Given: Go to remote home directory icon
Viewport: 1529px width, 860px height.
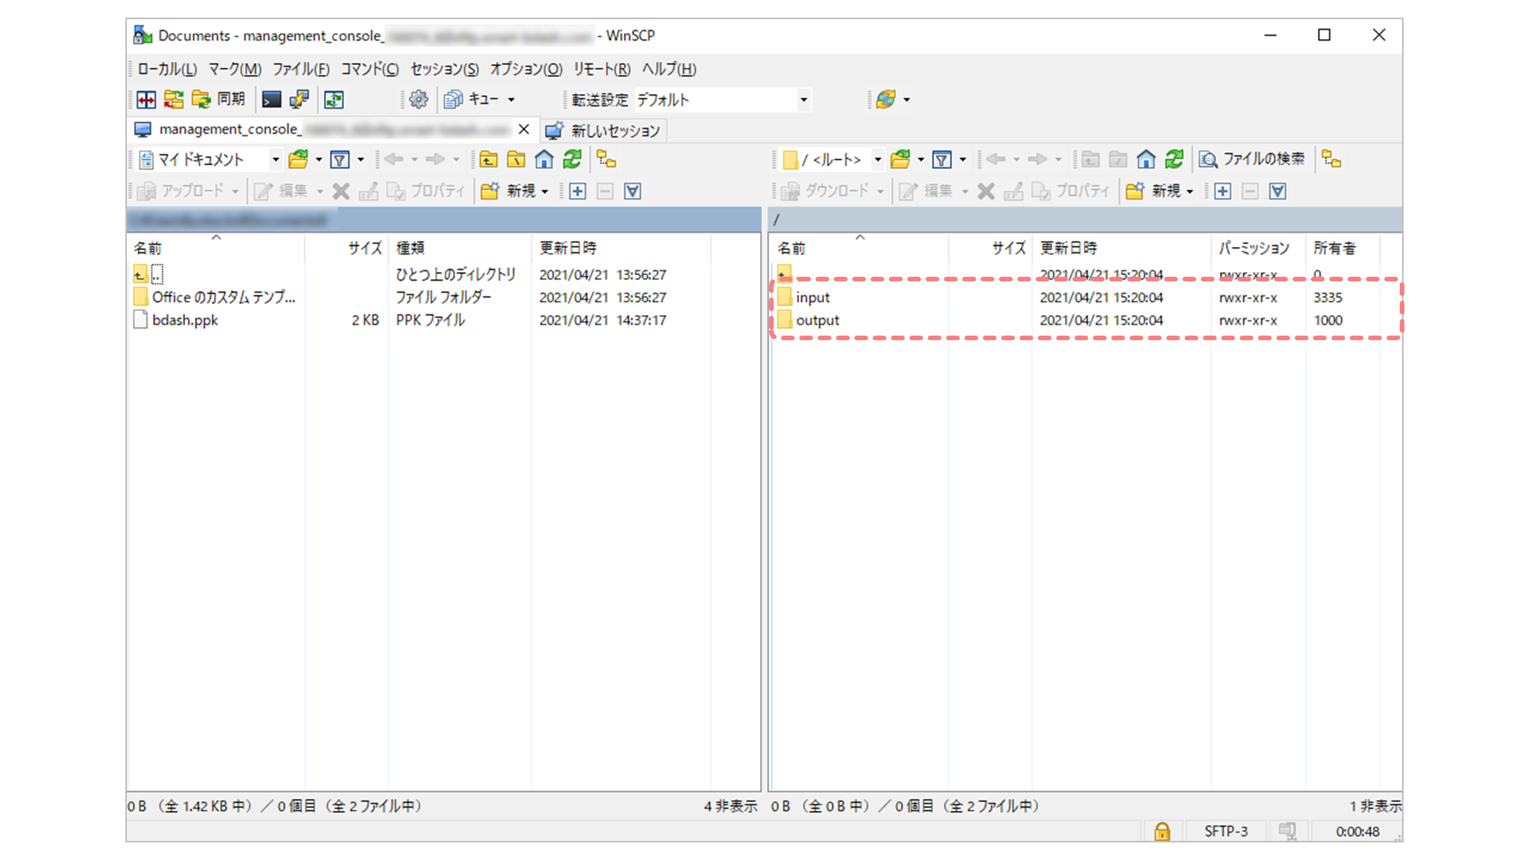Looking at the screenshot, I should [1145, 160].
